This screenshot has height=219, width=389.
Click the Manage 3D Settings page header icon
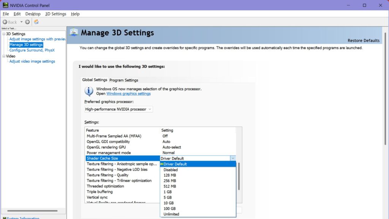coord(74,33)
